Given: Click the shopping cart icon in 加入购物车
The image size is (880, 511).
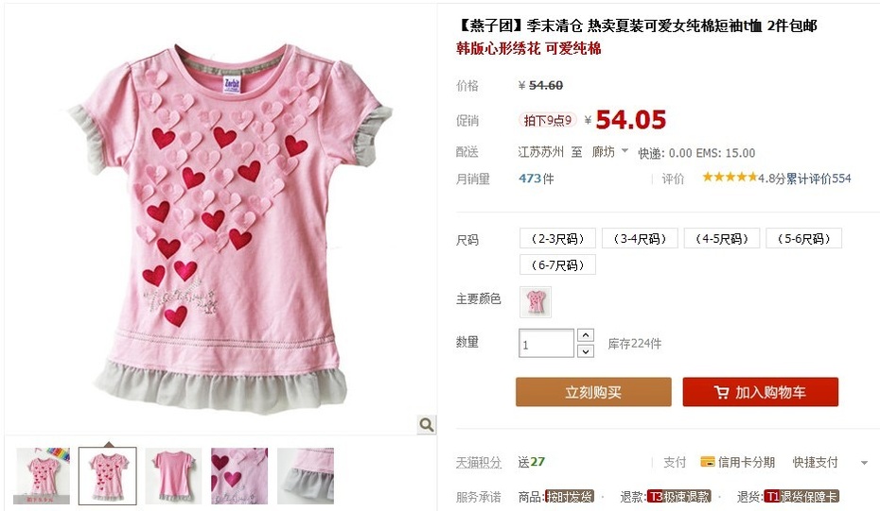Looking at the screenshot, I should [x=721, y=392].
